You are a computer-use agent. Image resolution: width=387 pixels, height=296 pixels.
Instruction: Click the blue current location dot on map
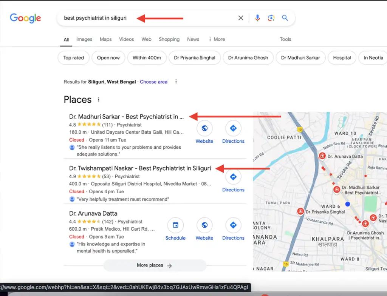point(348,204)
